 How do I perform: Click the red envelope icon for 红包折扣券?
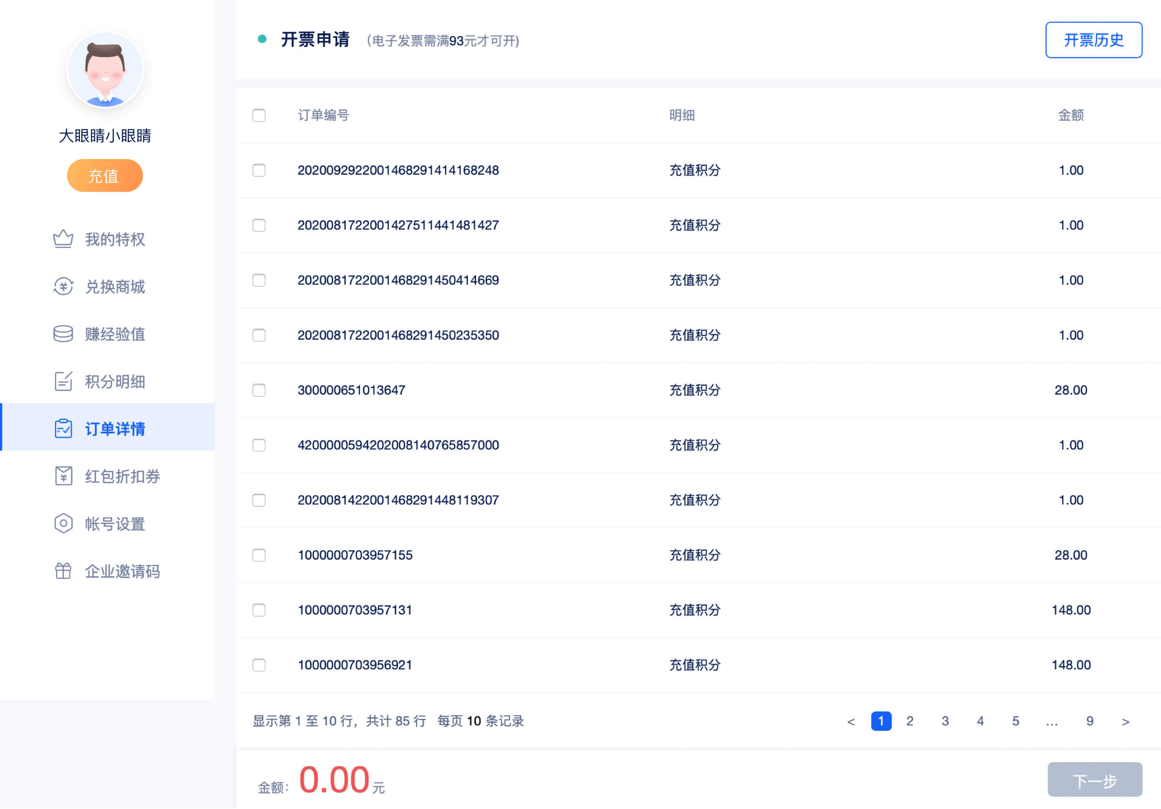tap(63, 476)
